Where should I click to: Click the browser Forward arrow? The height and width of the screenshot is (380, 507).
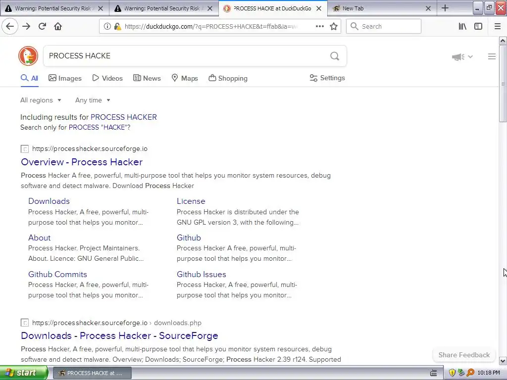[x=26, y=27]
